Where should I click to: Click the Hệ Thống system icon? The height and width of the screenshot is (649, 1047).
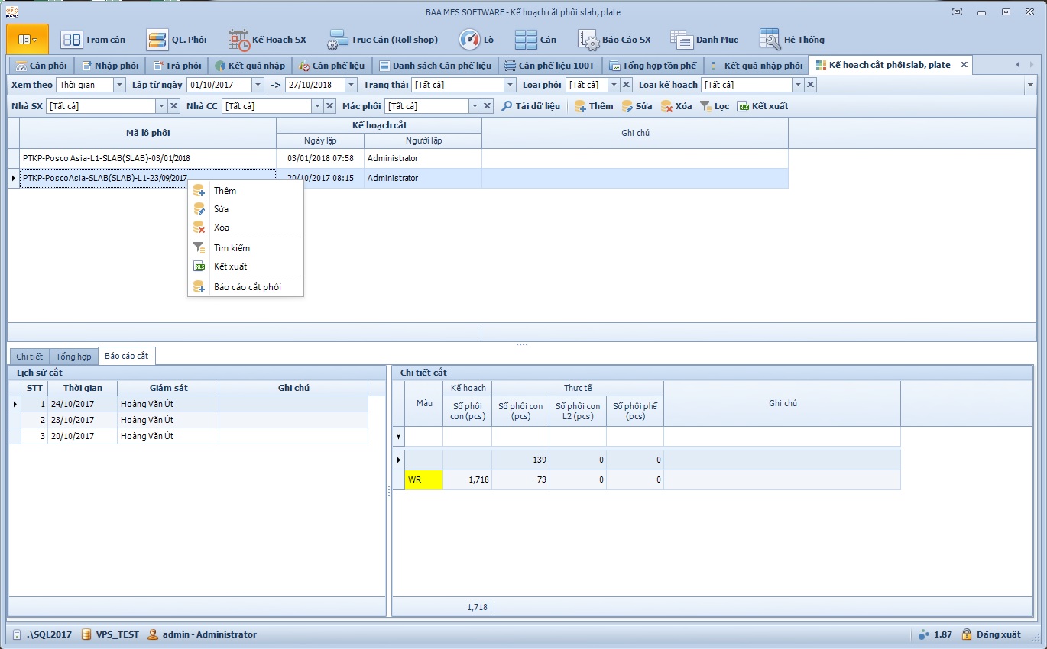point(770,40)
